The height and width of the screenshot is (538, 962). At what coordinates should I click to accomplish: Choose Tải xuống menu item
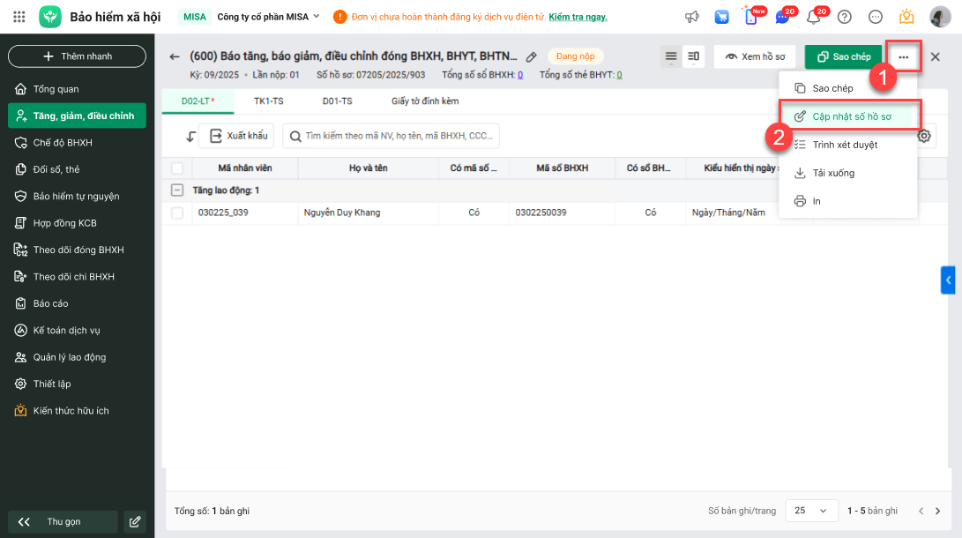848,173
